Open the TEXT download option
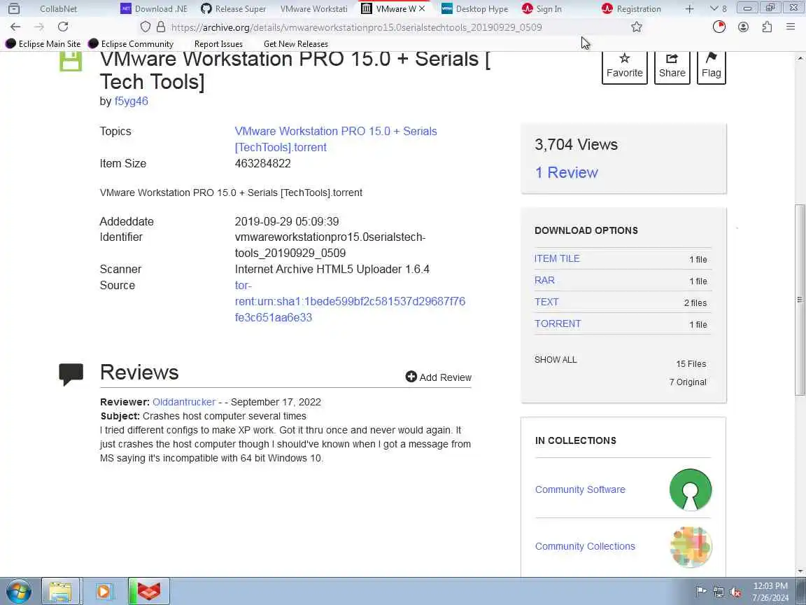The width and height of the screenshot is (806, 605). point(546,302)
